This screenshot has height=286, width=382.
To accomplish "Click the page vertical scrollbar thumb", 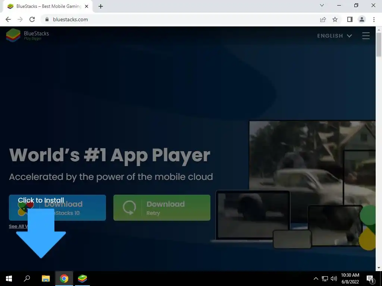I will click(x=379, y=45).
